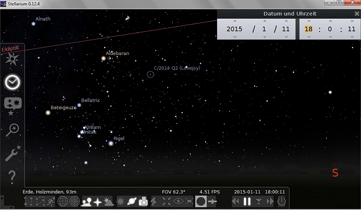Select the star Aldebaran
The height and width of the screenshot is (210, 361).
pos(103,58)
